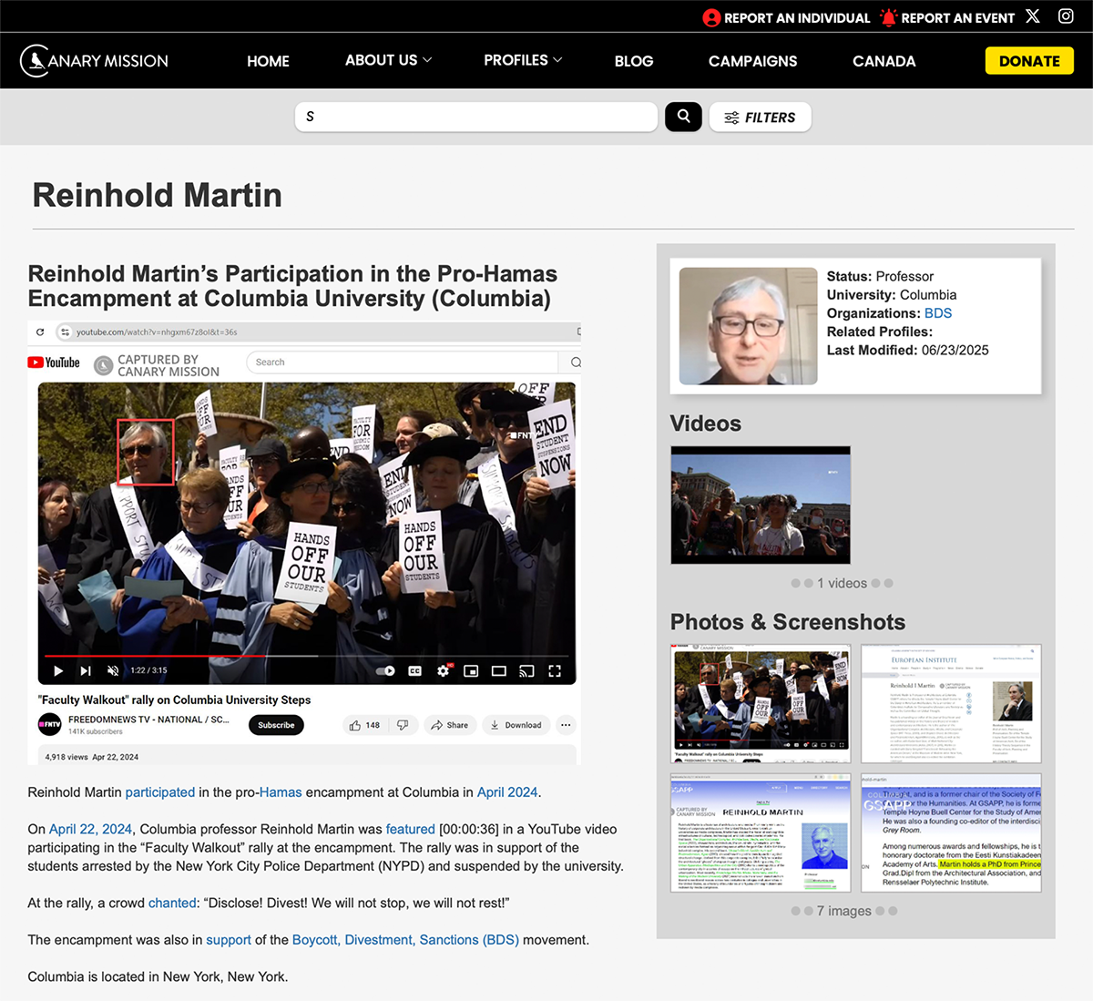The width and height of the screenshot is (1093, 1001).
Task: Expand the About Us dropdown menu
Action: click(388, 60)
